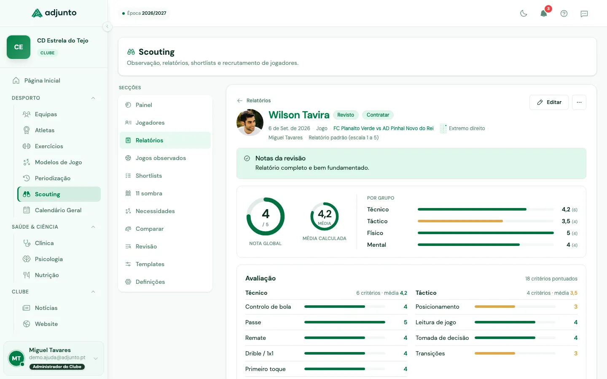Open the 11 sombra section

click(x=165, y=193)
